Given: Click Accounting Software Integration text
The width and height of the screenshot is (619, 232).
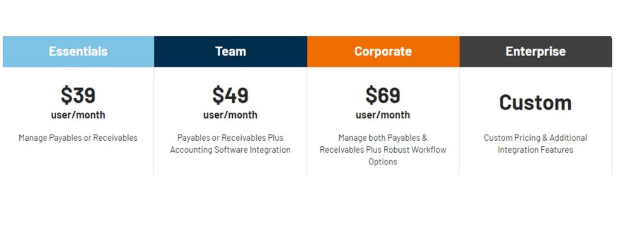Looking at the screenshot, I should (x=230, y=150).
